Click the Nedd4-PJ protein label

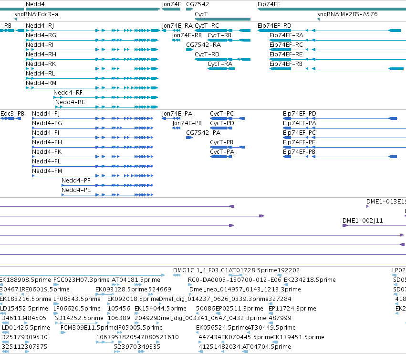coord(46,114)
